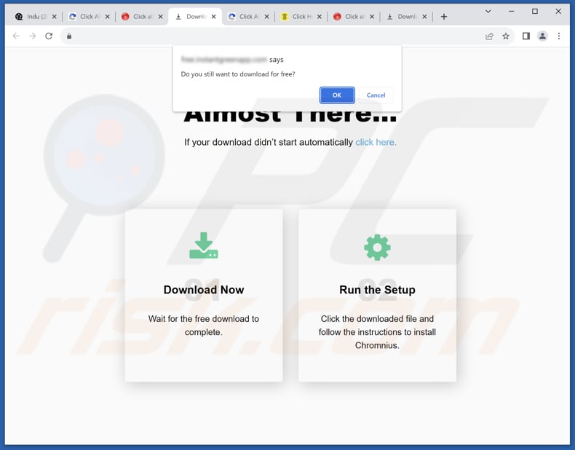This screenshot has width=575, height=450.
Task: Close the first 'Click Al' tab
Action: tap(108, 17)
